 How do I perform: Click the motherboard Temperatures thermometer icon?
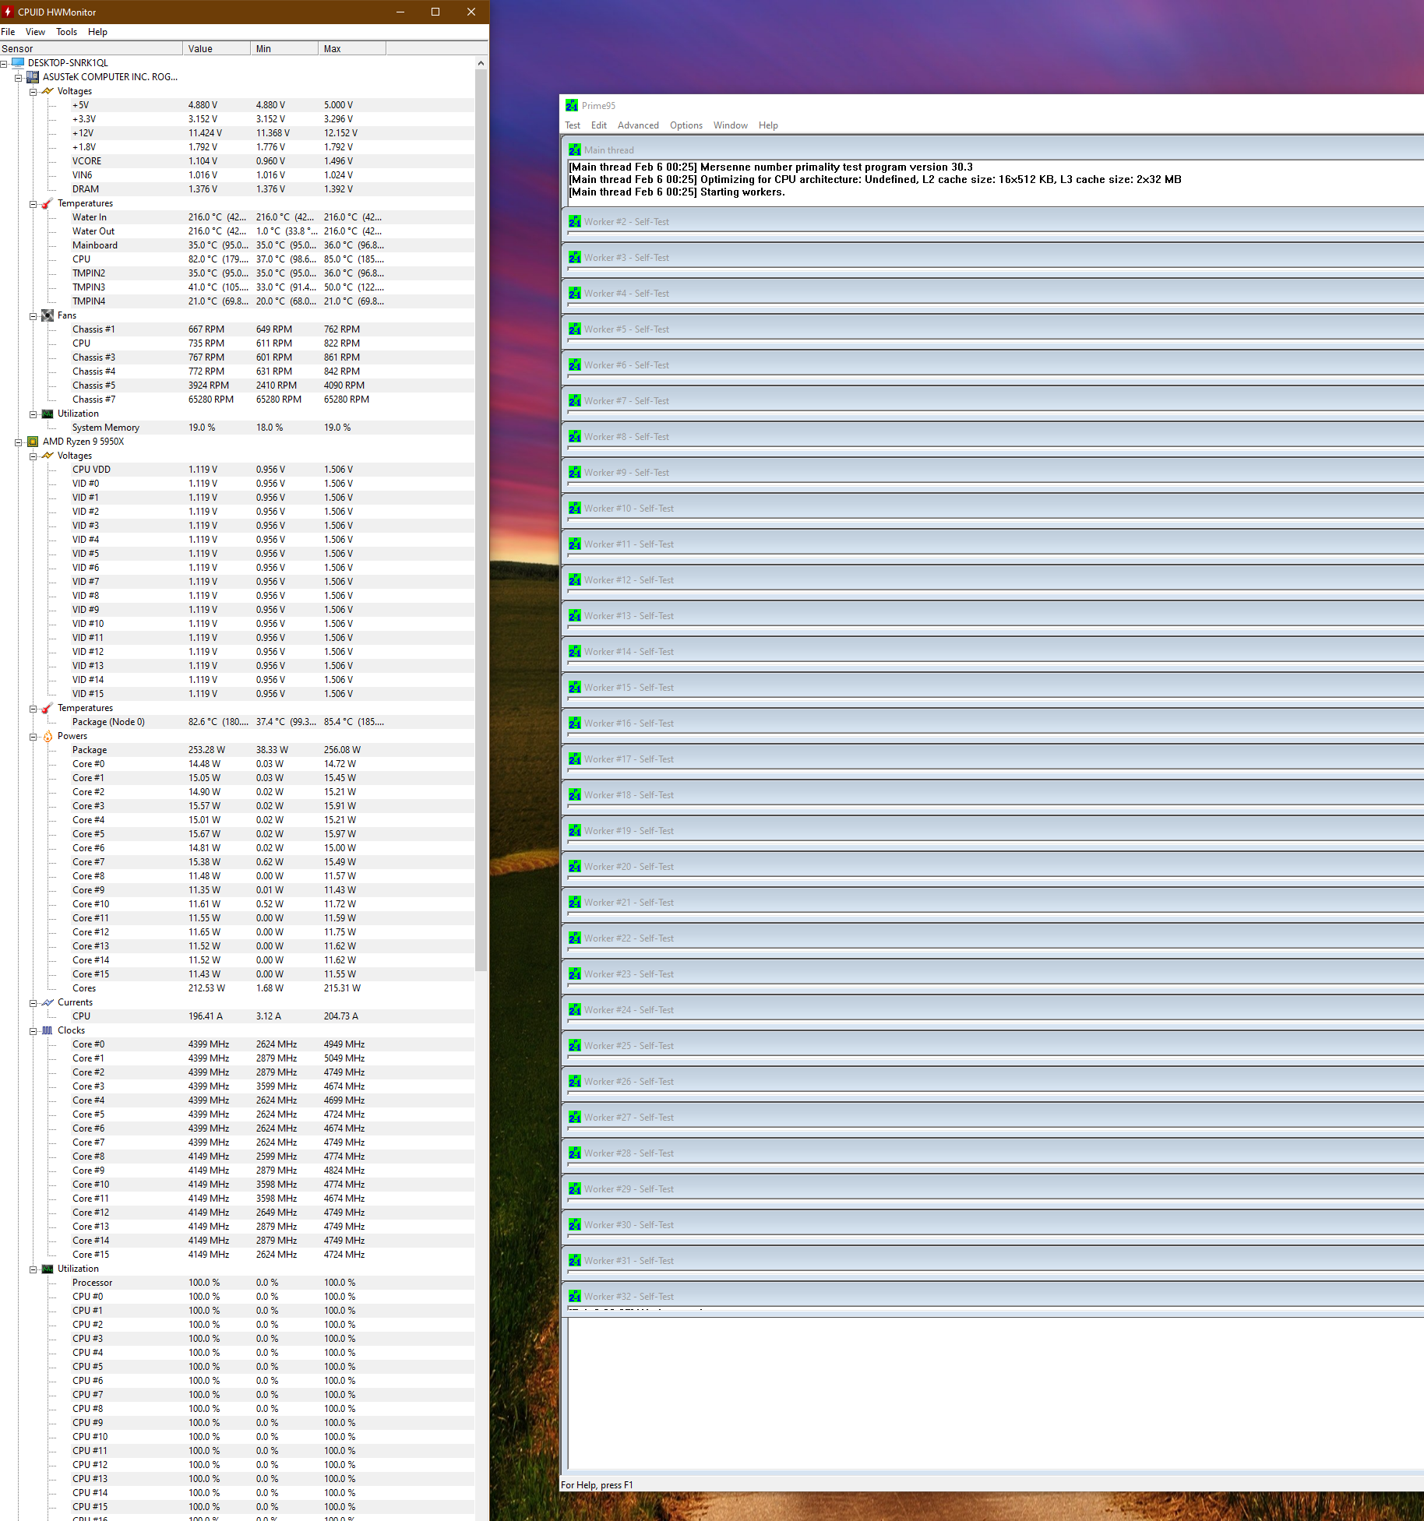pyautogui.click(x=48, y=203)
